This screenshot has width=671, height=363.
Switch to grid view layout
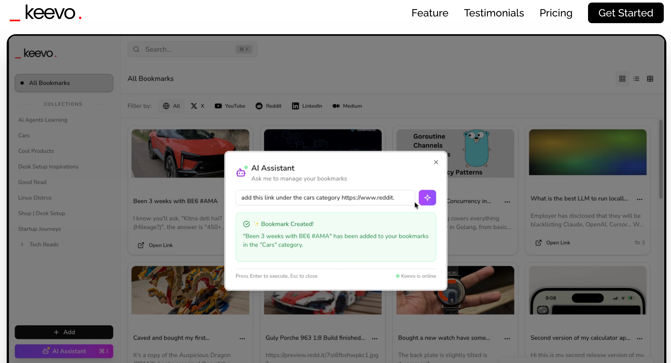[622, 79]
